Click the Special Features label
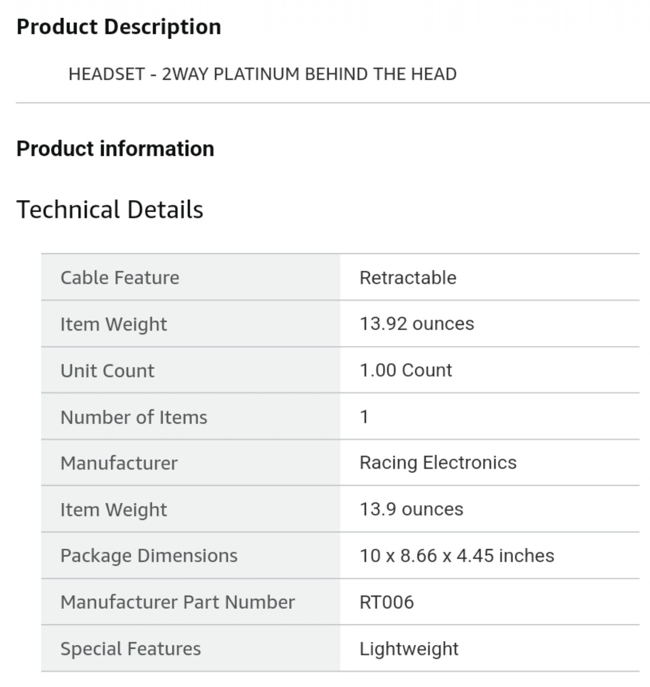This screenshot has height=687, width=650. point(130,648)
